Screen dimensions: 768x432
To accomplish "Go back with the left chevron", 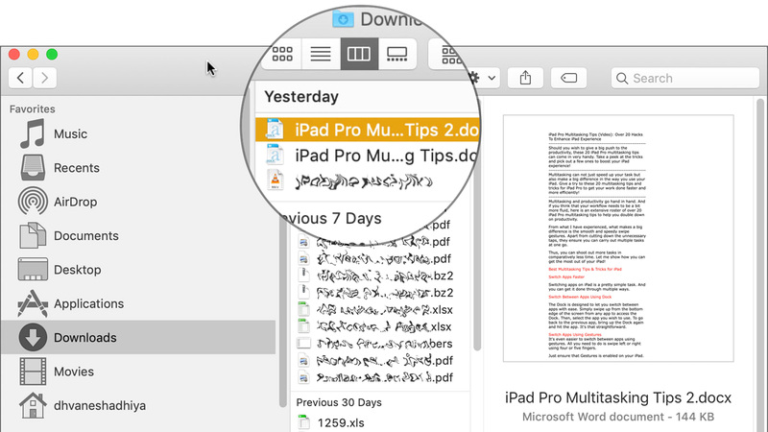I will pyautogui.click(x=21, y=78).
